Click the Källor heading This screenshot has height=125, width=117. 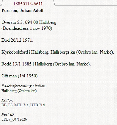tap(7, 100)
